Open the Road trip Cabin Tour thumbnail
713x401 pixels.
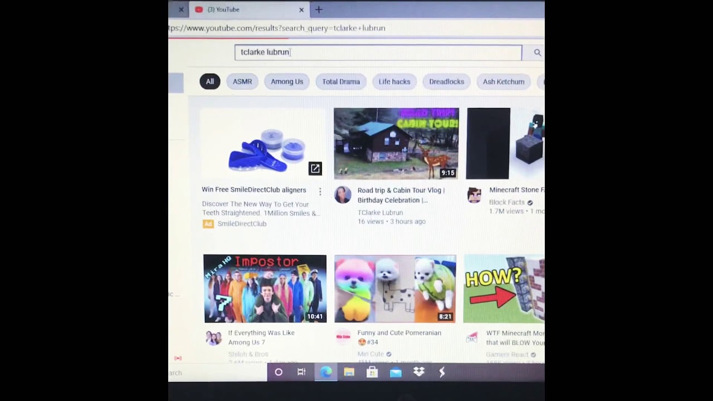click(x=396, y=143)
